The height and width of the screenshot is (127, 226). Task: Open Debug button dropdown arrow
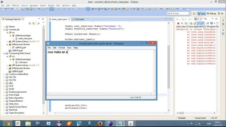[96, 9]
